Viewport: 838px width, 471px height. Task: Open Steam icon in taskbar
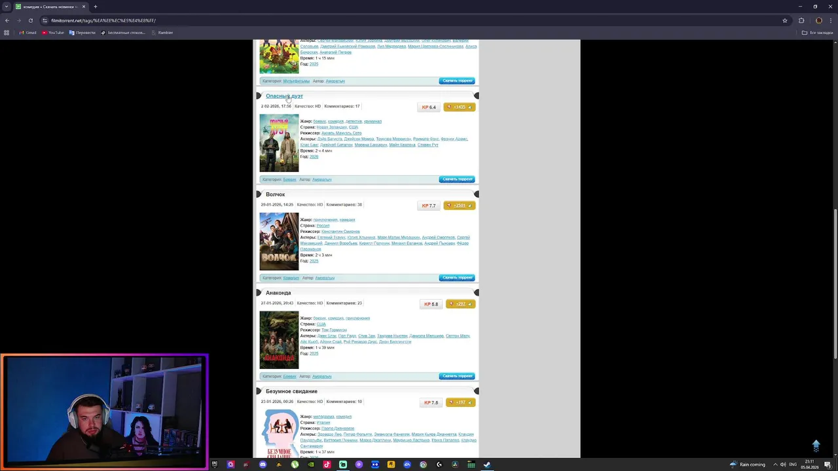(487, 464)
